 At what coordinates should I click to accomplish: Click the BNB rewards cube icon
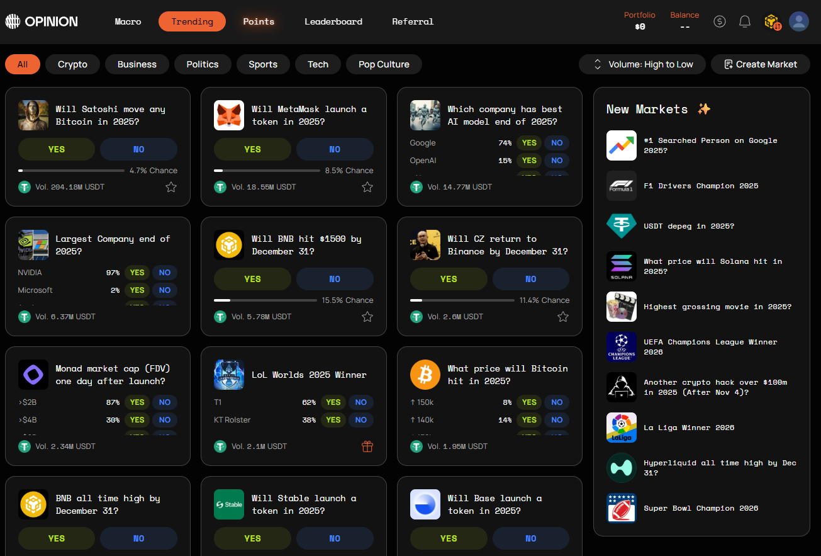coord(772,22)
